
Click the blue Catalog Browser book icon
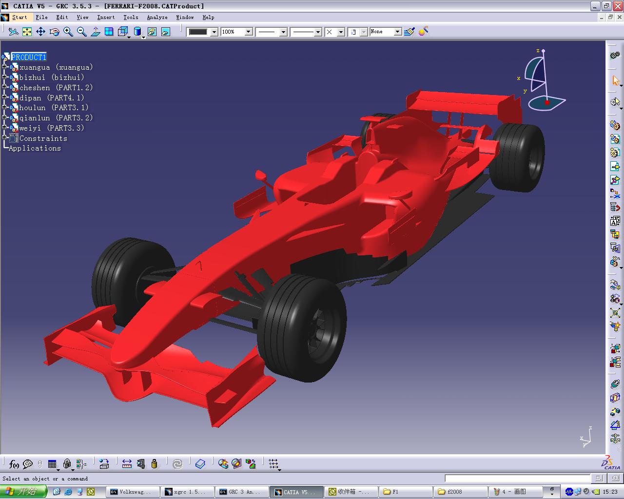coord(200,464)
